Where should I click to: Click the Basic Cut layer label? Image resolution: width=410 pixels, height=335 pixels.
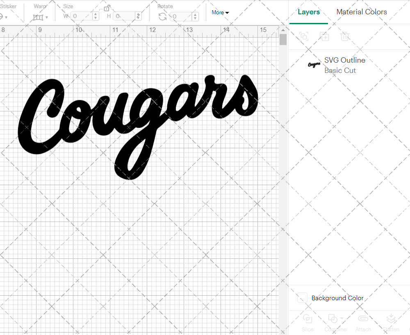click(340, 70)
